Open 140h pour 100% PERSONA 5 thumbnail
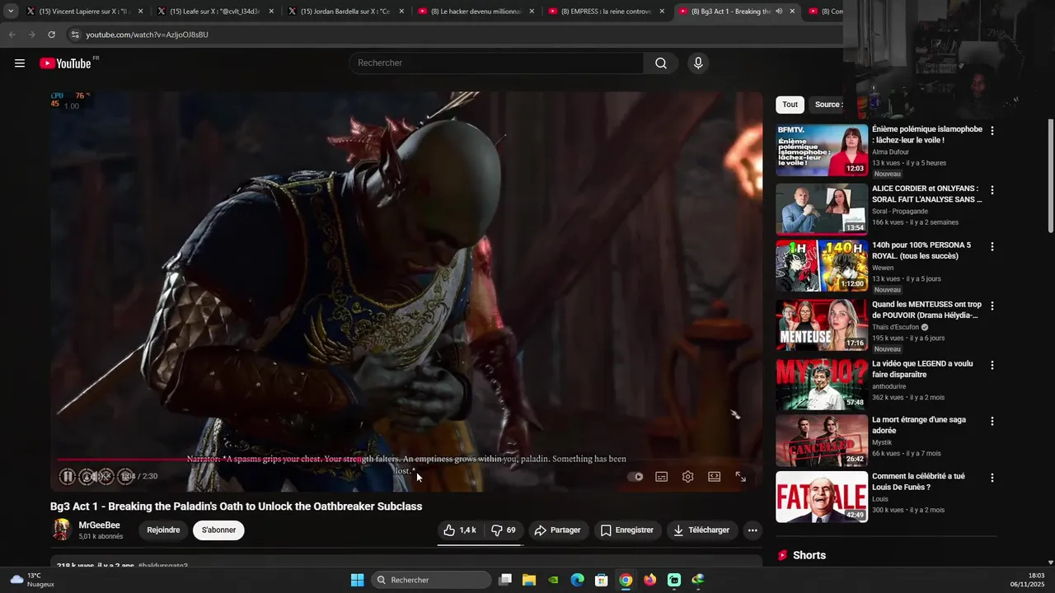This screenshot has width=1055, height=593. 822,266
